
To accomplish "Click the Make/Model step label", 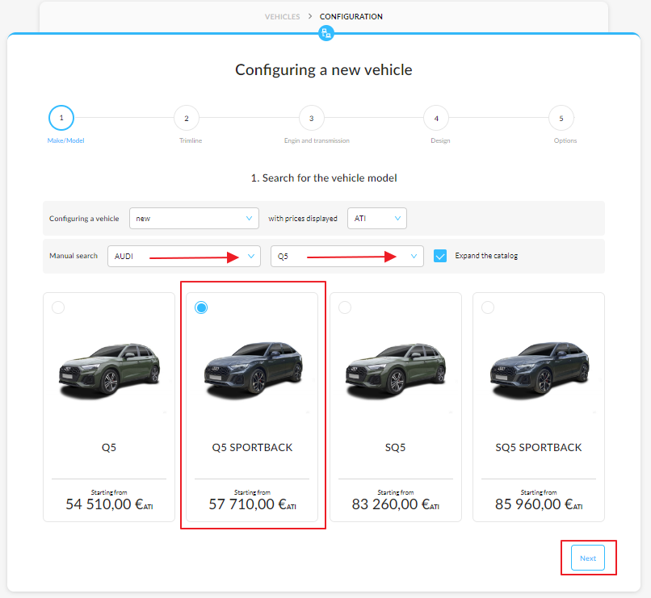I will [65, 140].
